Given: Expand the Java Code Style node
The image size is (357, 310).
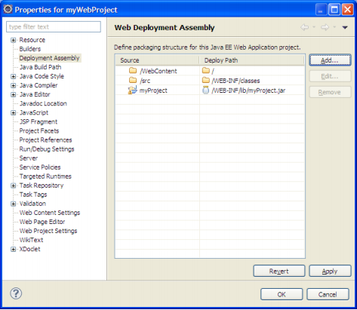Looking at the screenshot, I should (x=13, y=76).
